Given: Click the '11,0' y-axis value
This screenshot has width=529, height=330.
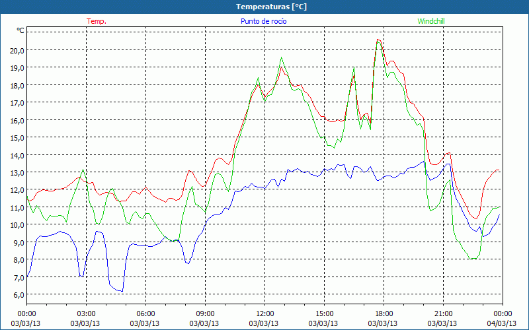Looking at the screenshot, I should coord(17,208).
